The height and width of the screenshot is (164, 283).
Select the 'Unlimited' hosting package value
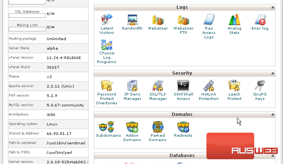[x=56, y=39]
